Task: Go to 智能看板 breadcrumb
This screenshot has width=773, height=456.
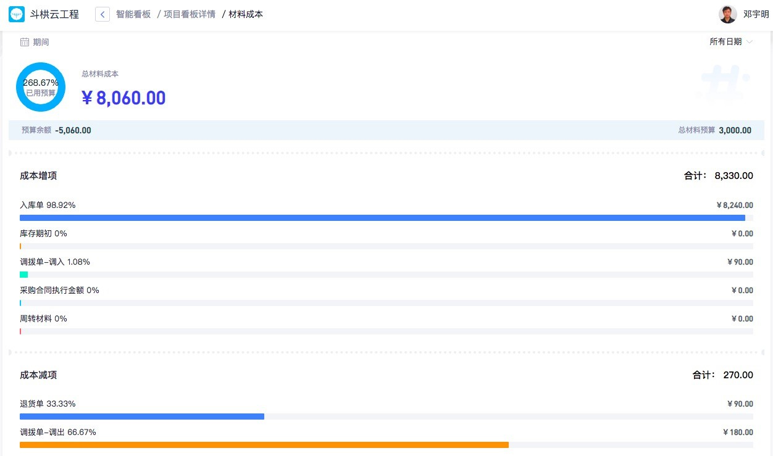Action: click(x=133, y=14)
